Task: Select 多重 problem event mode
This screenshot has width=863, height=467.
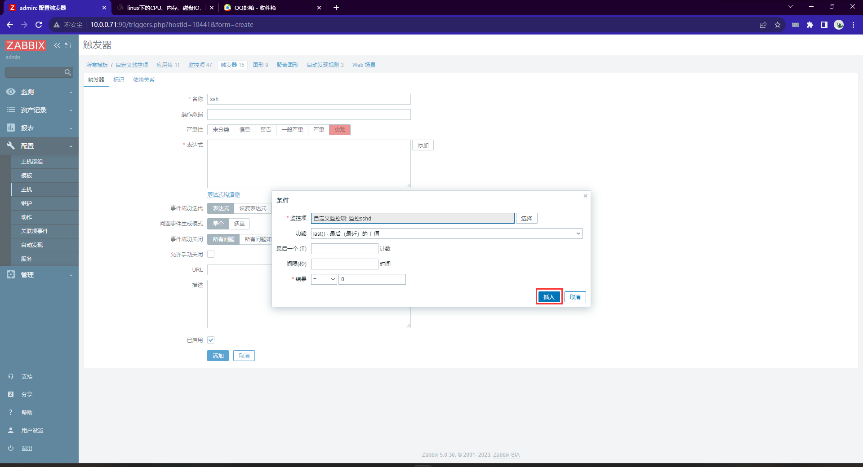Action: pyautogui.click(x=239, y=224)
